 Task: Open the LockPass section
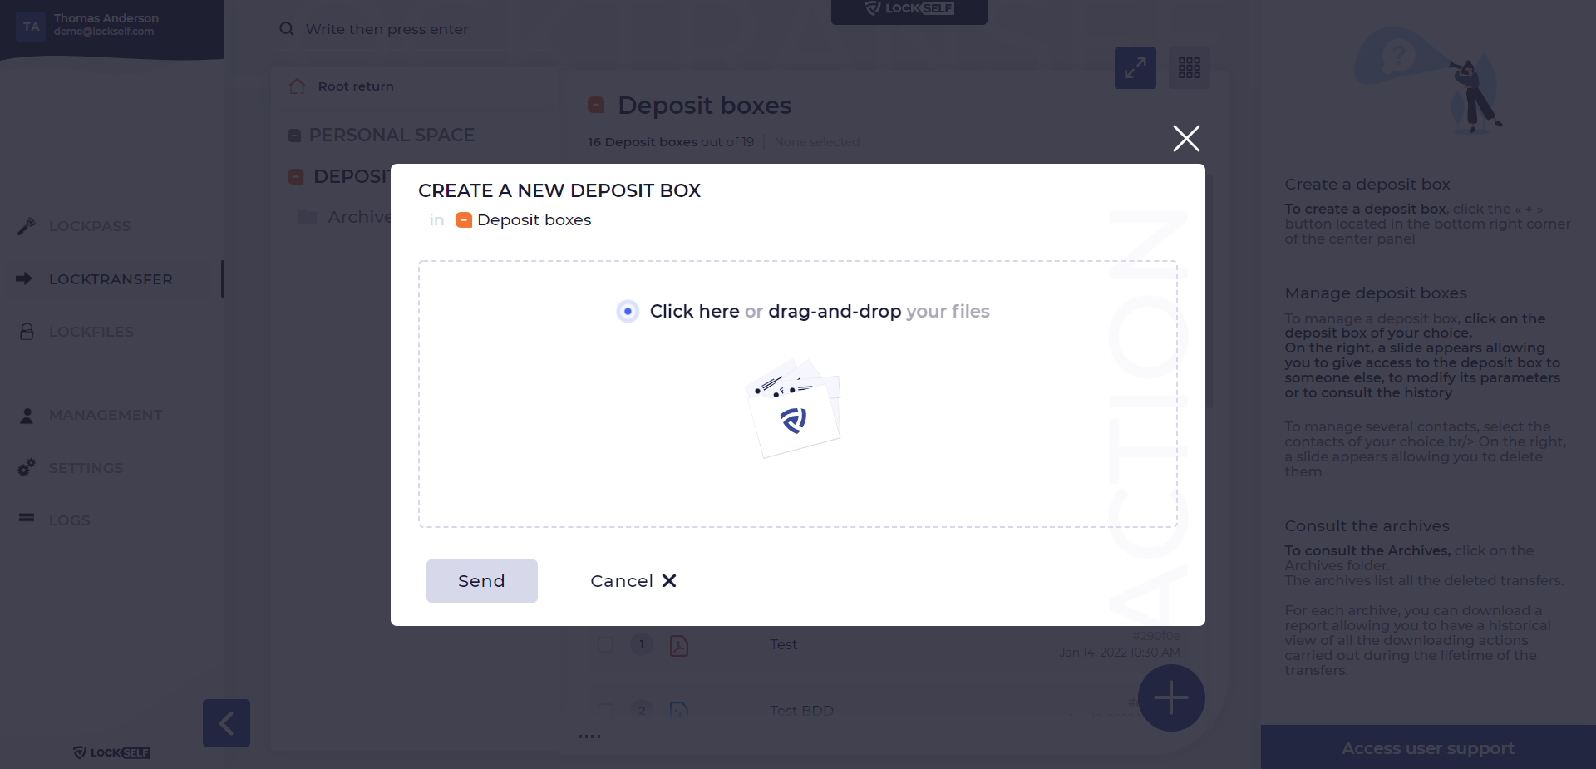[x=89, y=226]
